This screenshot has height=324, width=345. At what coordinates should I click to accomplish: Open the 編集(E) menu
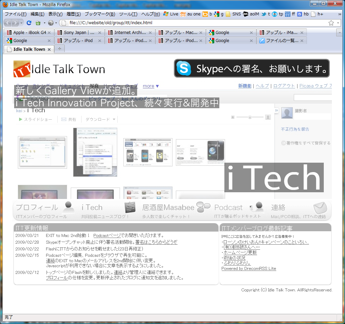pyautogui.click(x=37, y=14)
